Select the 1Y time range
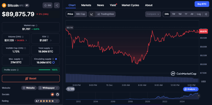This screenshot has width=212, height=105. tap(186, 14)
